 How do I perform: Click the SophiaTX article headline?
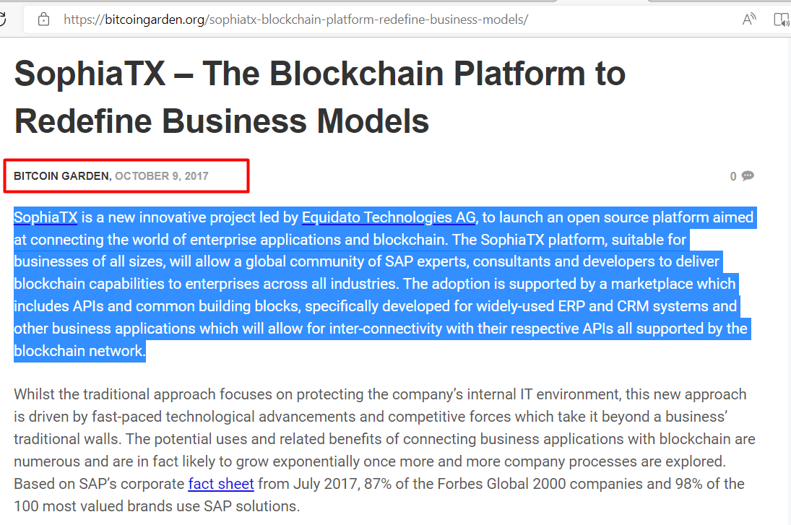pyautogui.click(x=320, y=97)
